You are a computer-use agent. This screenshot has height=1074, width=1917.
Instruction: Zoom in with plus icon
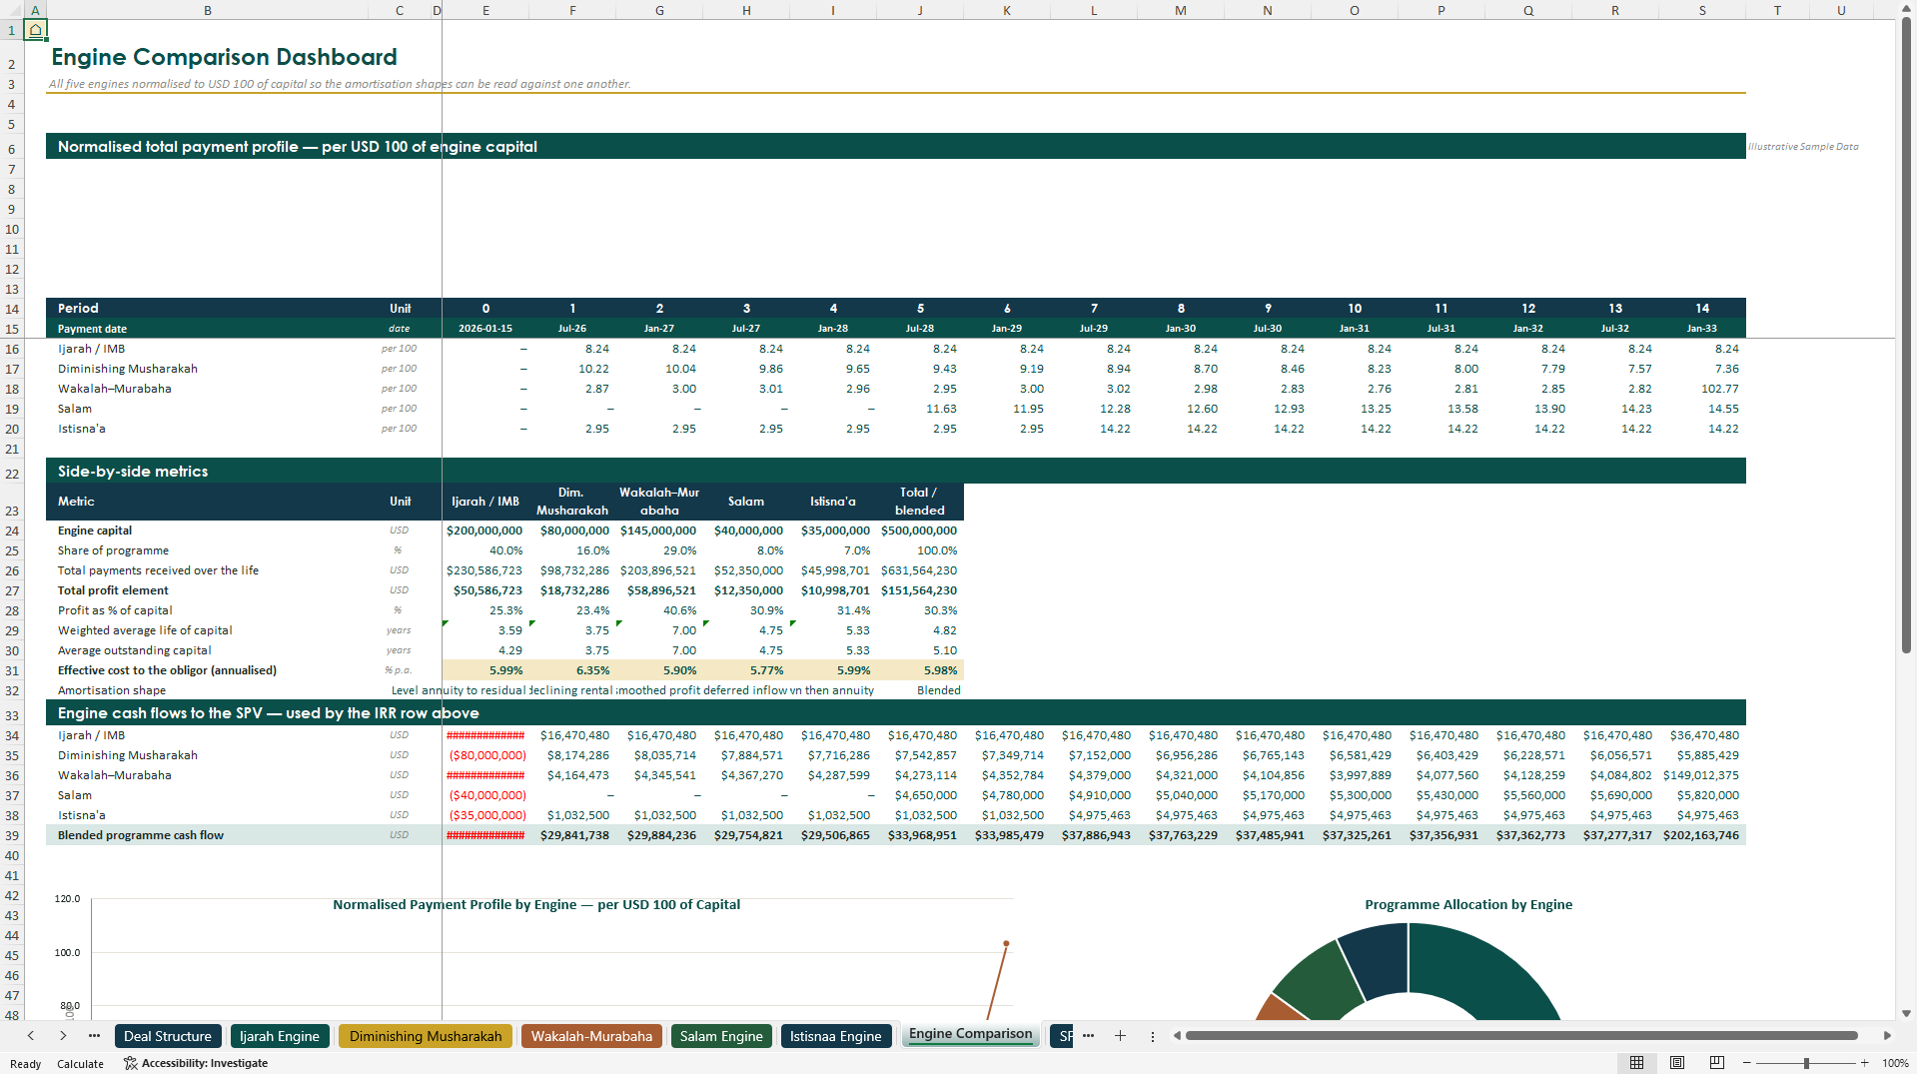pos(1864,1063)
